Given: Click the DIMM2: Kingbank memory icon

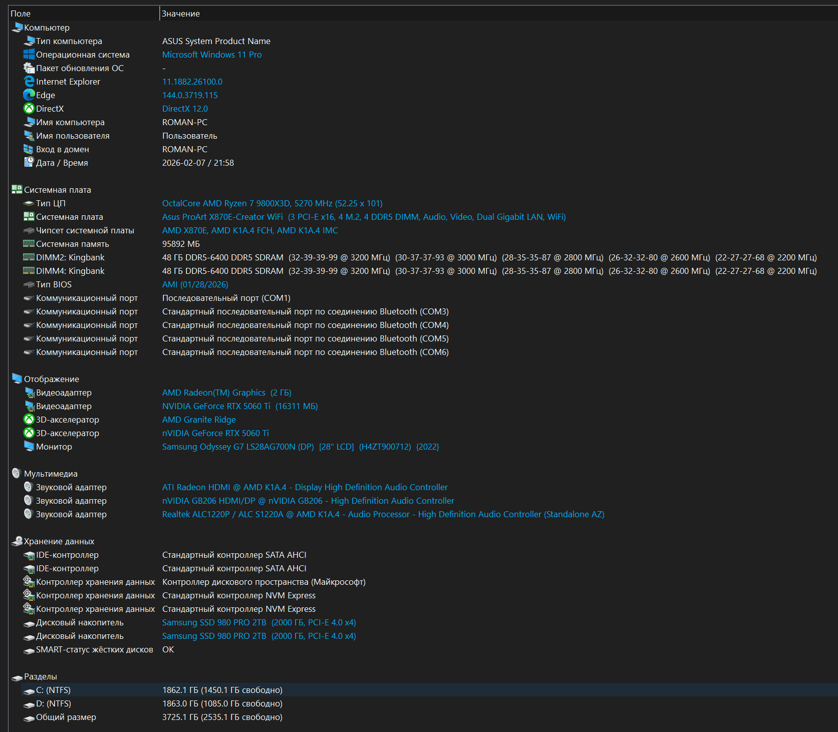Looking at the screenshot, I should click(29, 257).
